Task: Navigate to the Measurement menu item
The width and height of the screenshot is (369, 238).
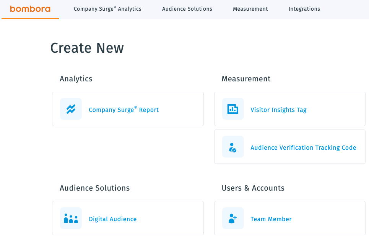Action: tap(250, 9)
